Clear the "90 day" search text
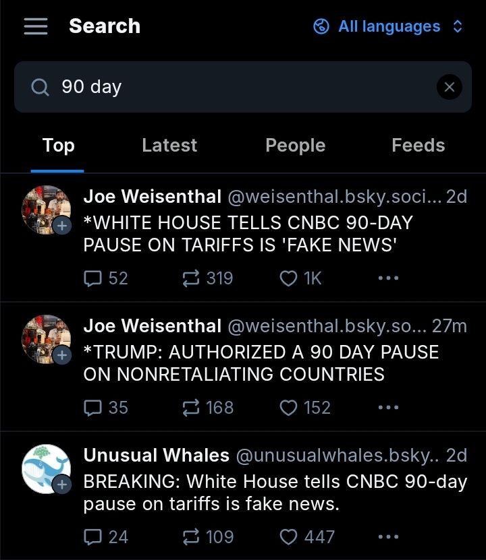 450,87
